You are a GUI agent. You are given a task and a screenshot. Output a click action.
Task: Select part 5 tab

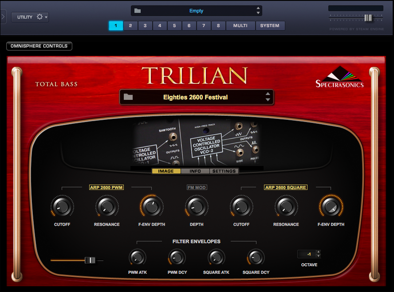click(x=174, y=26)
